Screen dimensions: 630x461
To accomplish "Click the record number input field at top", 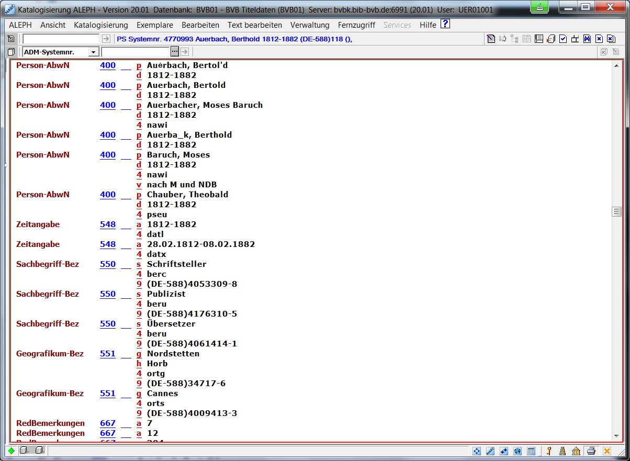I will click(x=61, y=39).
